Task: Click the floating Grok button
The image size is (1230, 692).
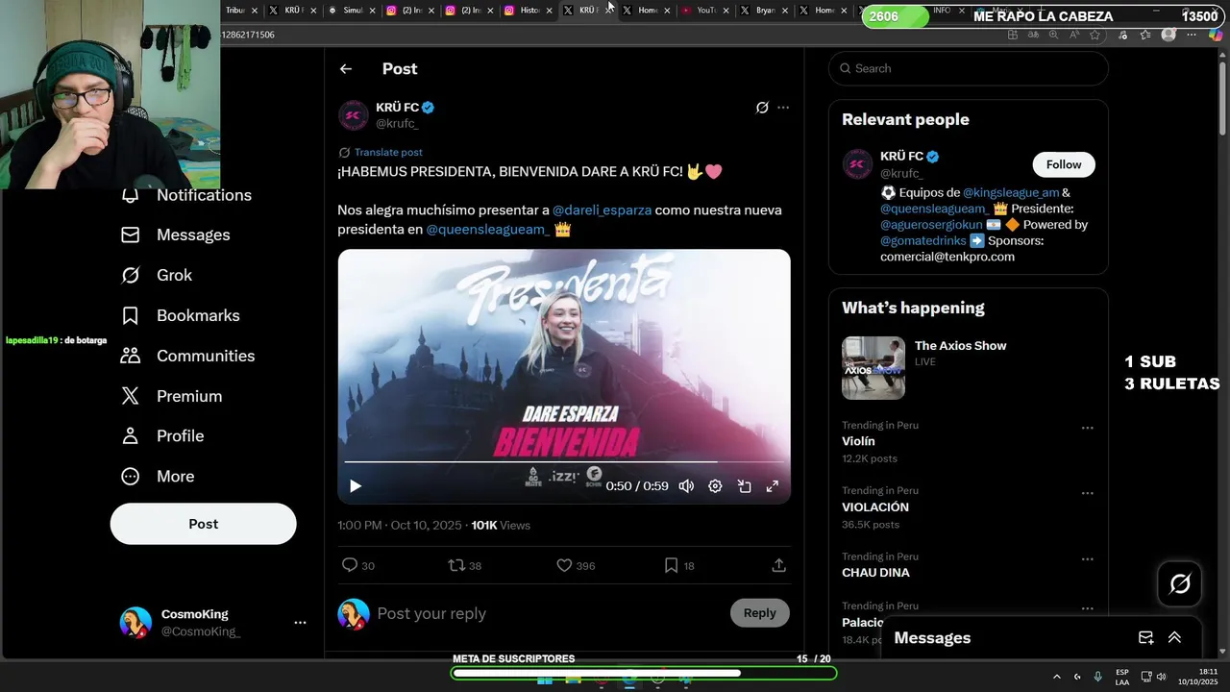Action: [1180, 583]
